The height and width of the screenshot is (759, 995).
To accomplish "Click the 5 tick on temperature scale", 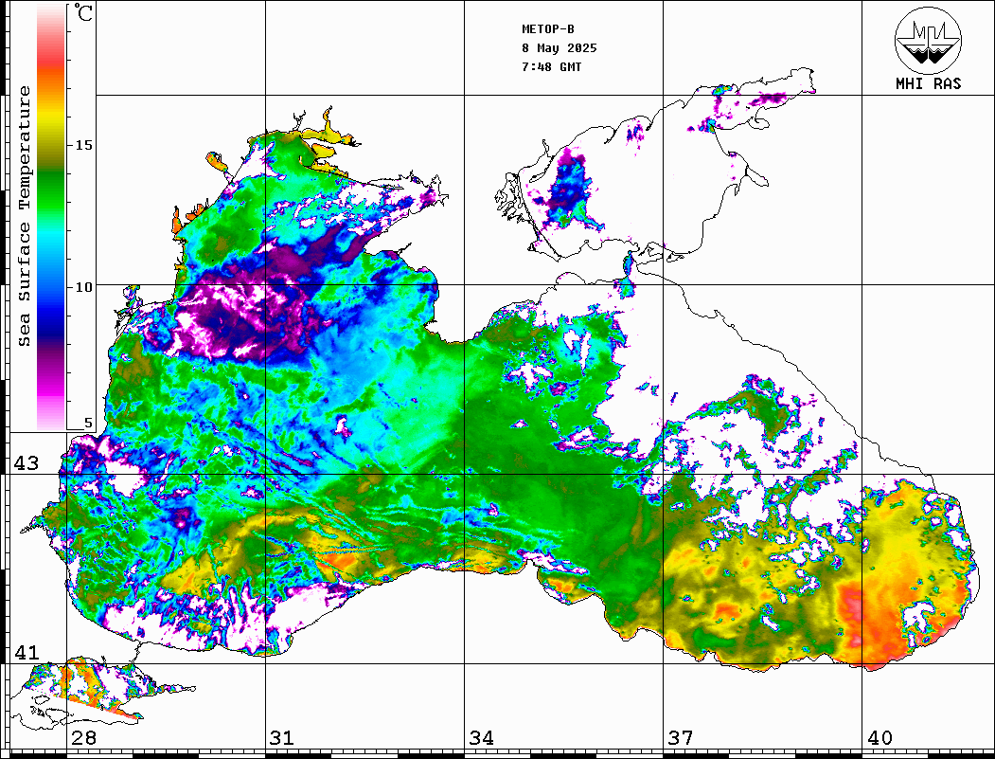I will [x=88, y=423].
